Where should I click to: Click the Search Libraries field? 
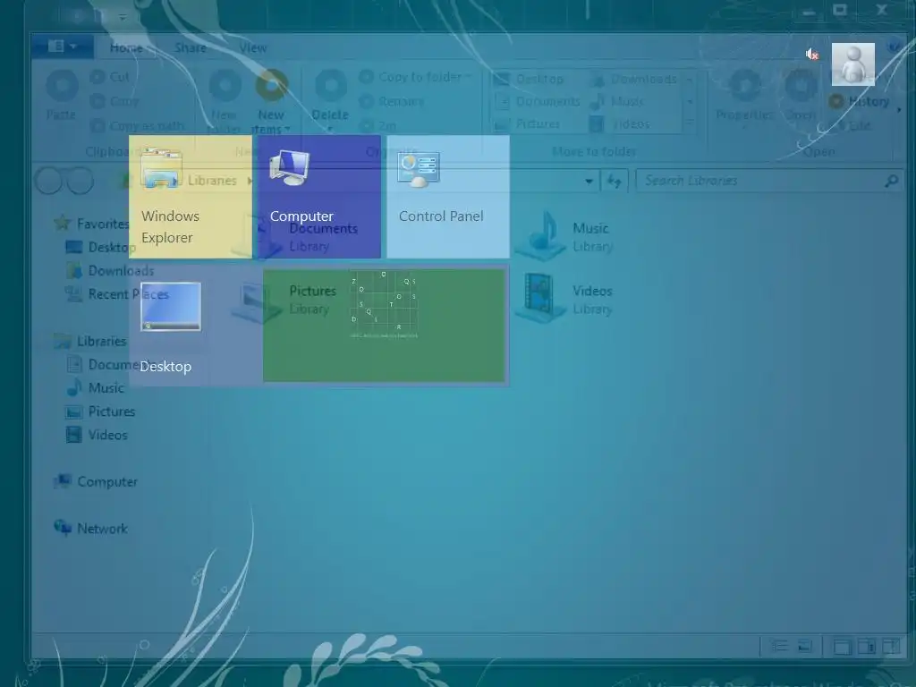(768, 181)
